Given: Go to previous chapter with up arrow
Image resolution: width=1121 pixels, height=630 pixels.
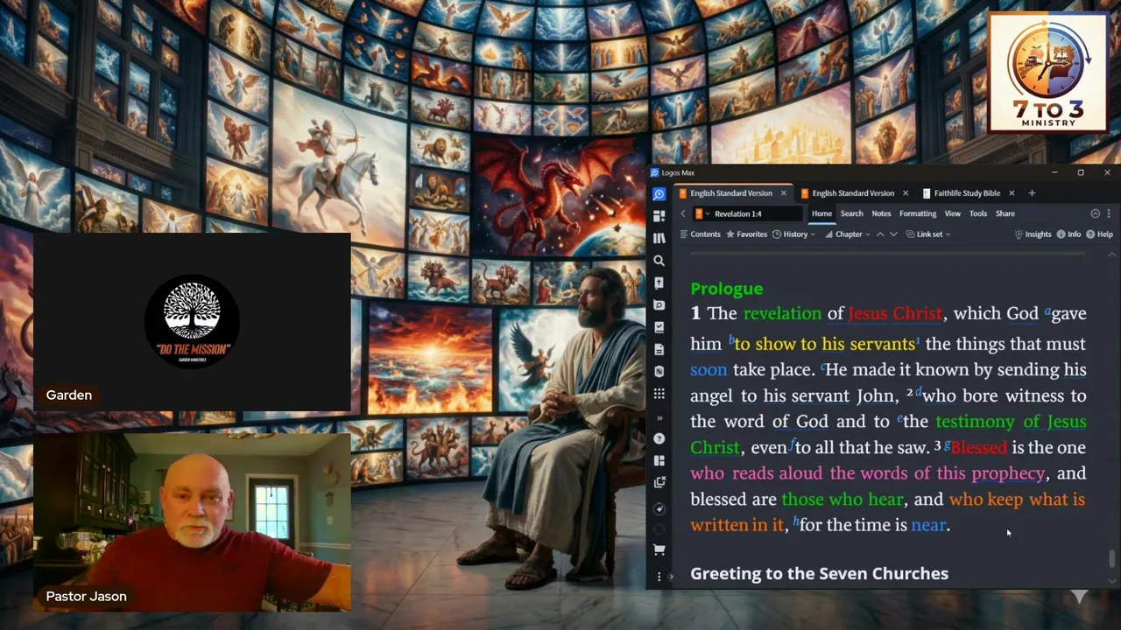Looking at the screenshot, I should tap(880, 234).
